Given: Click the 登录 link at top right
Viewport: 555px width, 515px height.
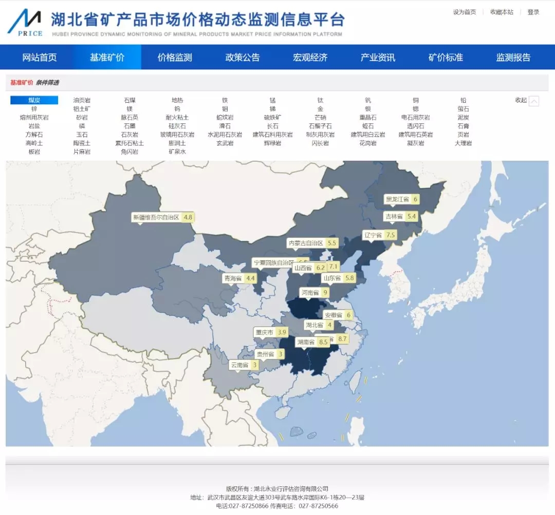Looking at the screenshot, I should tap(533, 12).
